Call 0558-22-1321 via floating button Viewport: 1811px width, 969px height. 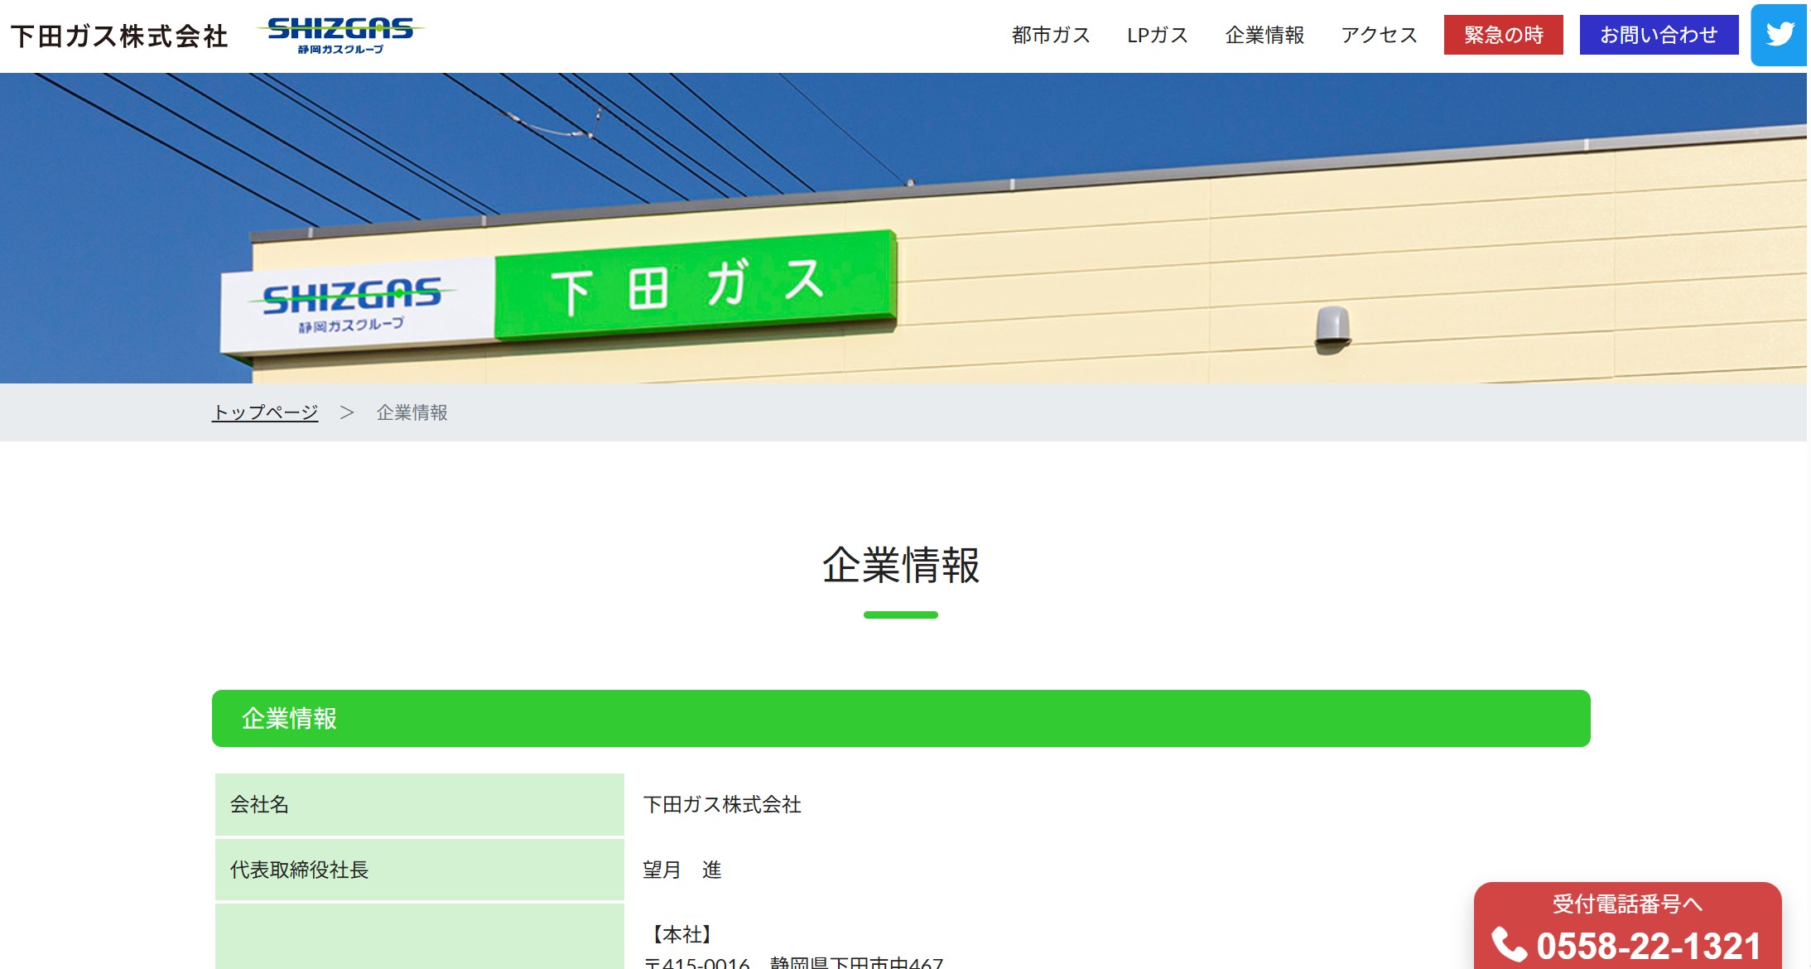click(1648, 946)
